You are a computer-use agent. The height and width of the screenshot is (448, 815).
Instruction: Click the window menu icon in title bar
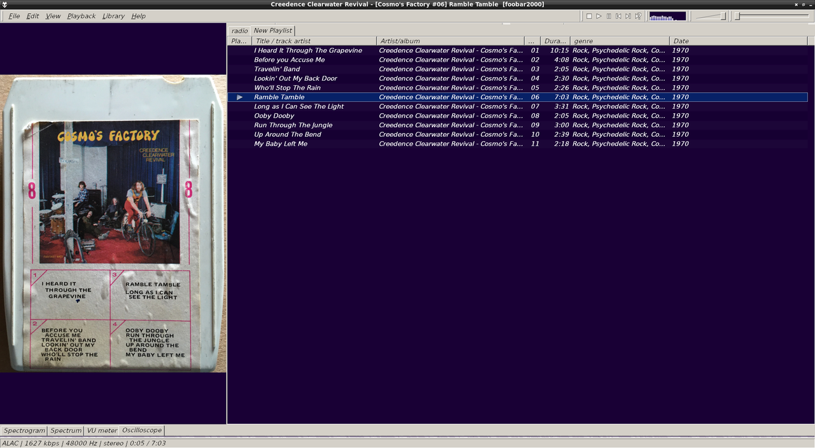coord(5,4)
